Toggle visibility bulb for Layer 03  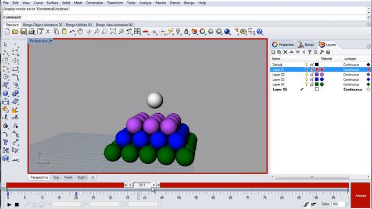(306, 80)
